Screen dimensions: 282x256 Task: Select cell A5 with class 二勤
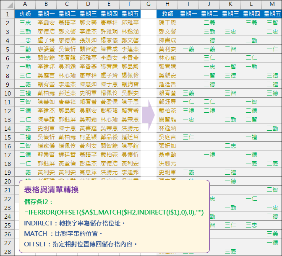click(25, 49)
